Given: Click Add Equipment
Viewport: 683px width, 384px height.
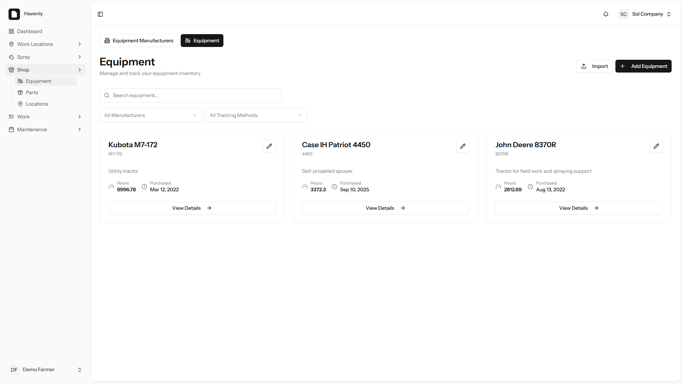Looking at the screenshot, I should pyautogui.click(x=644, y=66).
